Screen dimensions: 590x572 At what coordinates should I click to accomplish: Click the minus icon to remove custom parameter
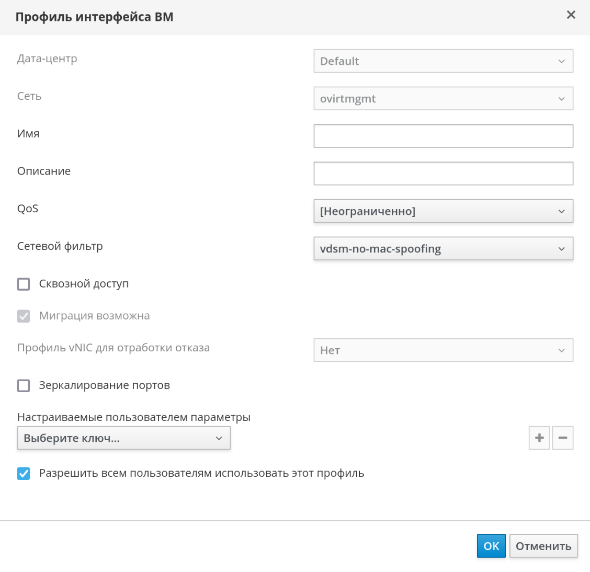tap(563, 438)
